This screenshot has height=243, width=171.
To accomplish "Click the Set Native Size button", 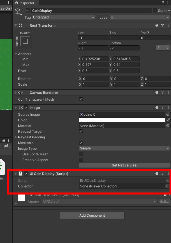I will tap(124, 165).
